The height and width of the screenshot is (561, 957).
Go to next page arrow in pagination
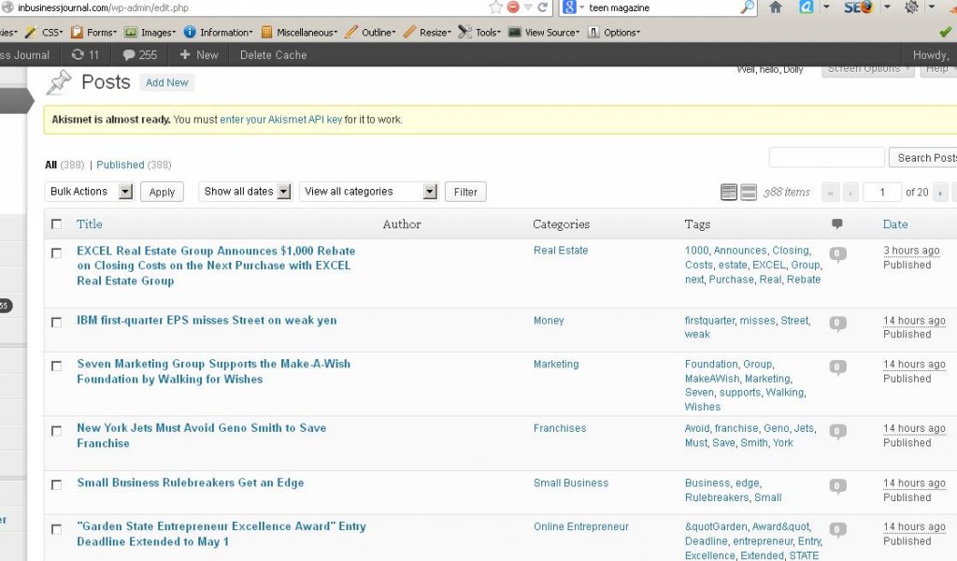point(940,193)
